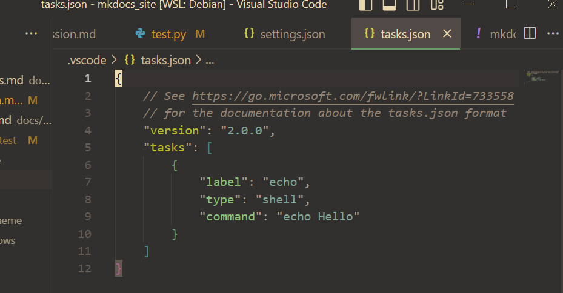
Task: Click the minimap code preview
Action: [x=541, y=77]
